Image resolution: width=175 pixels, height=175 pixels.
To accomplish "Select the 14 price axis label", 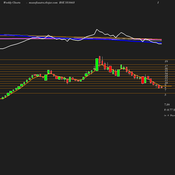I will coord(166,73).
